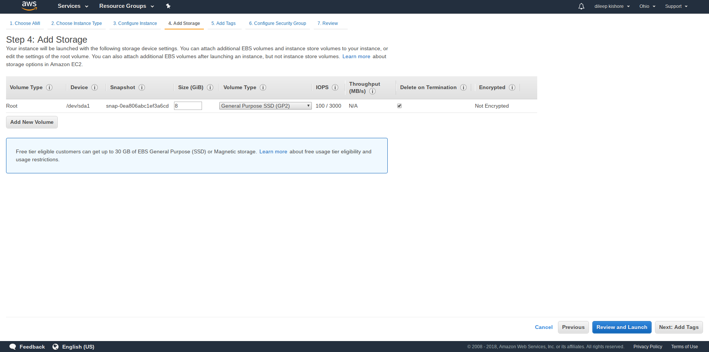Click the Add New Volume button
The width and height of the screenshot is (709, 352).
click(32, 122)
